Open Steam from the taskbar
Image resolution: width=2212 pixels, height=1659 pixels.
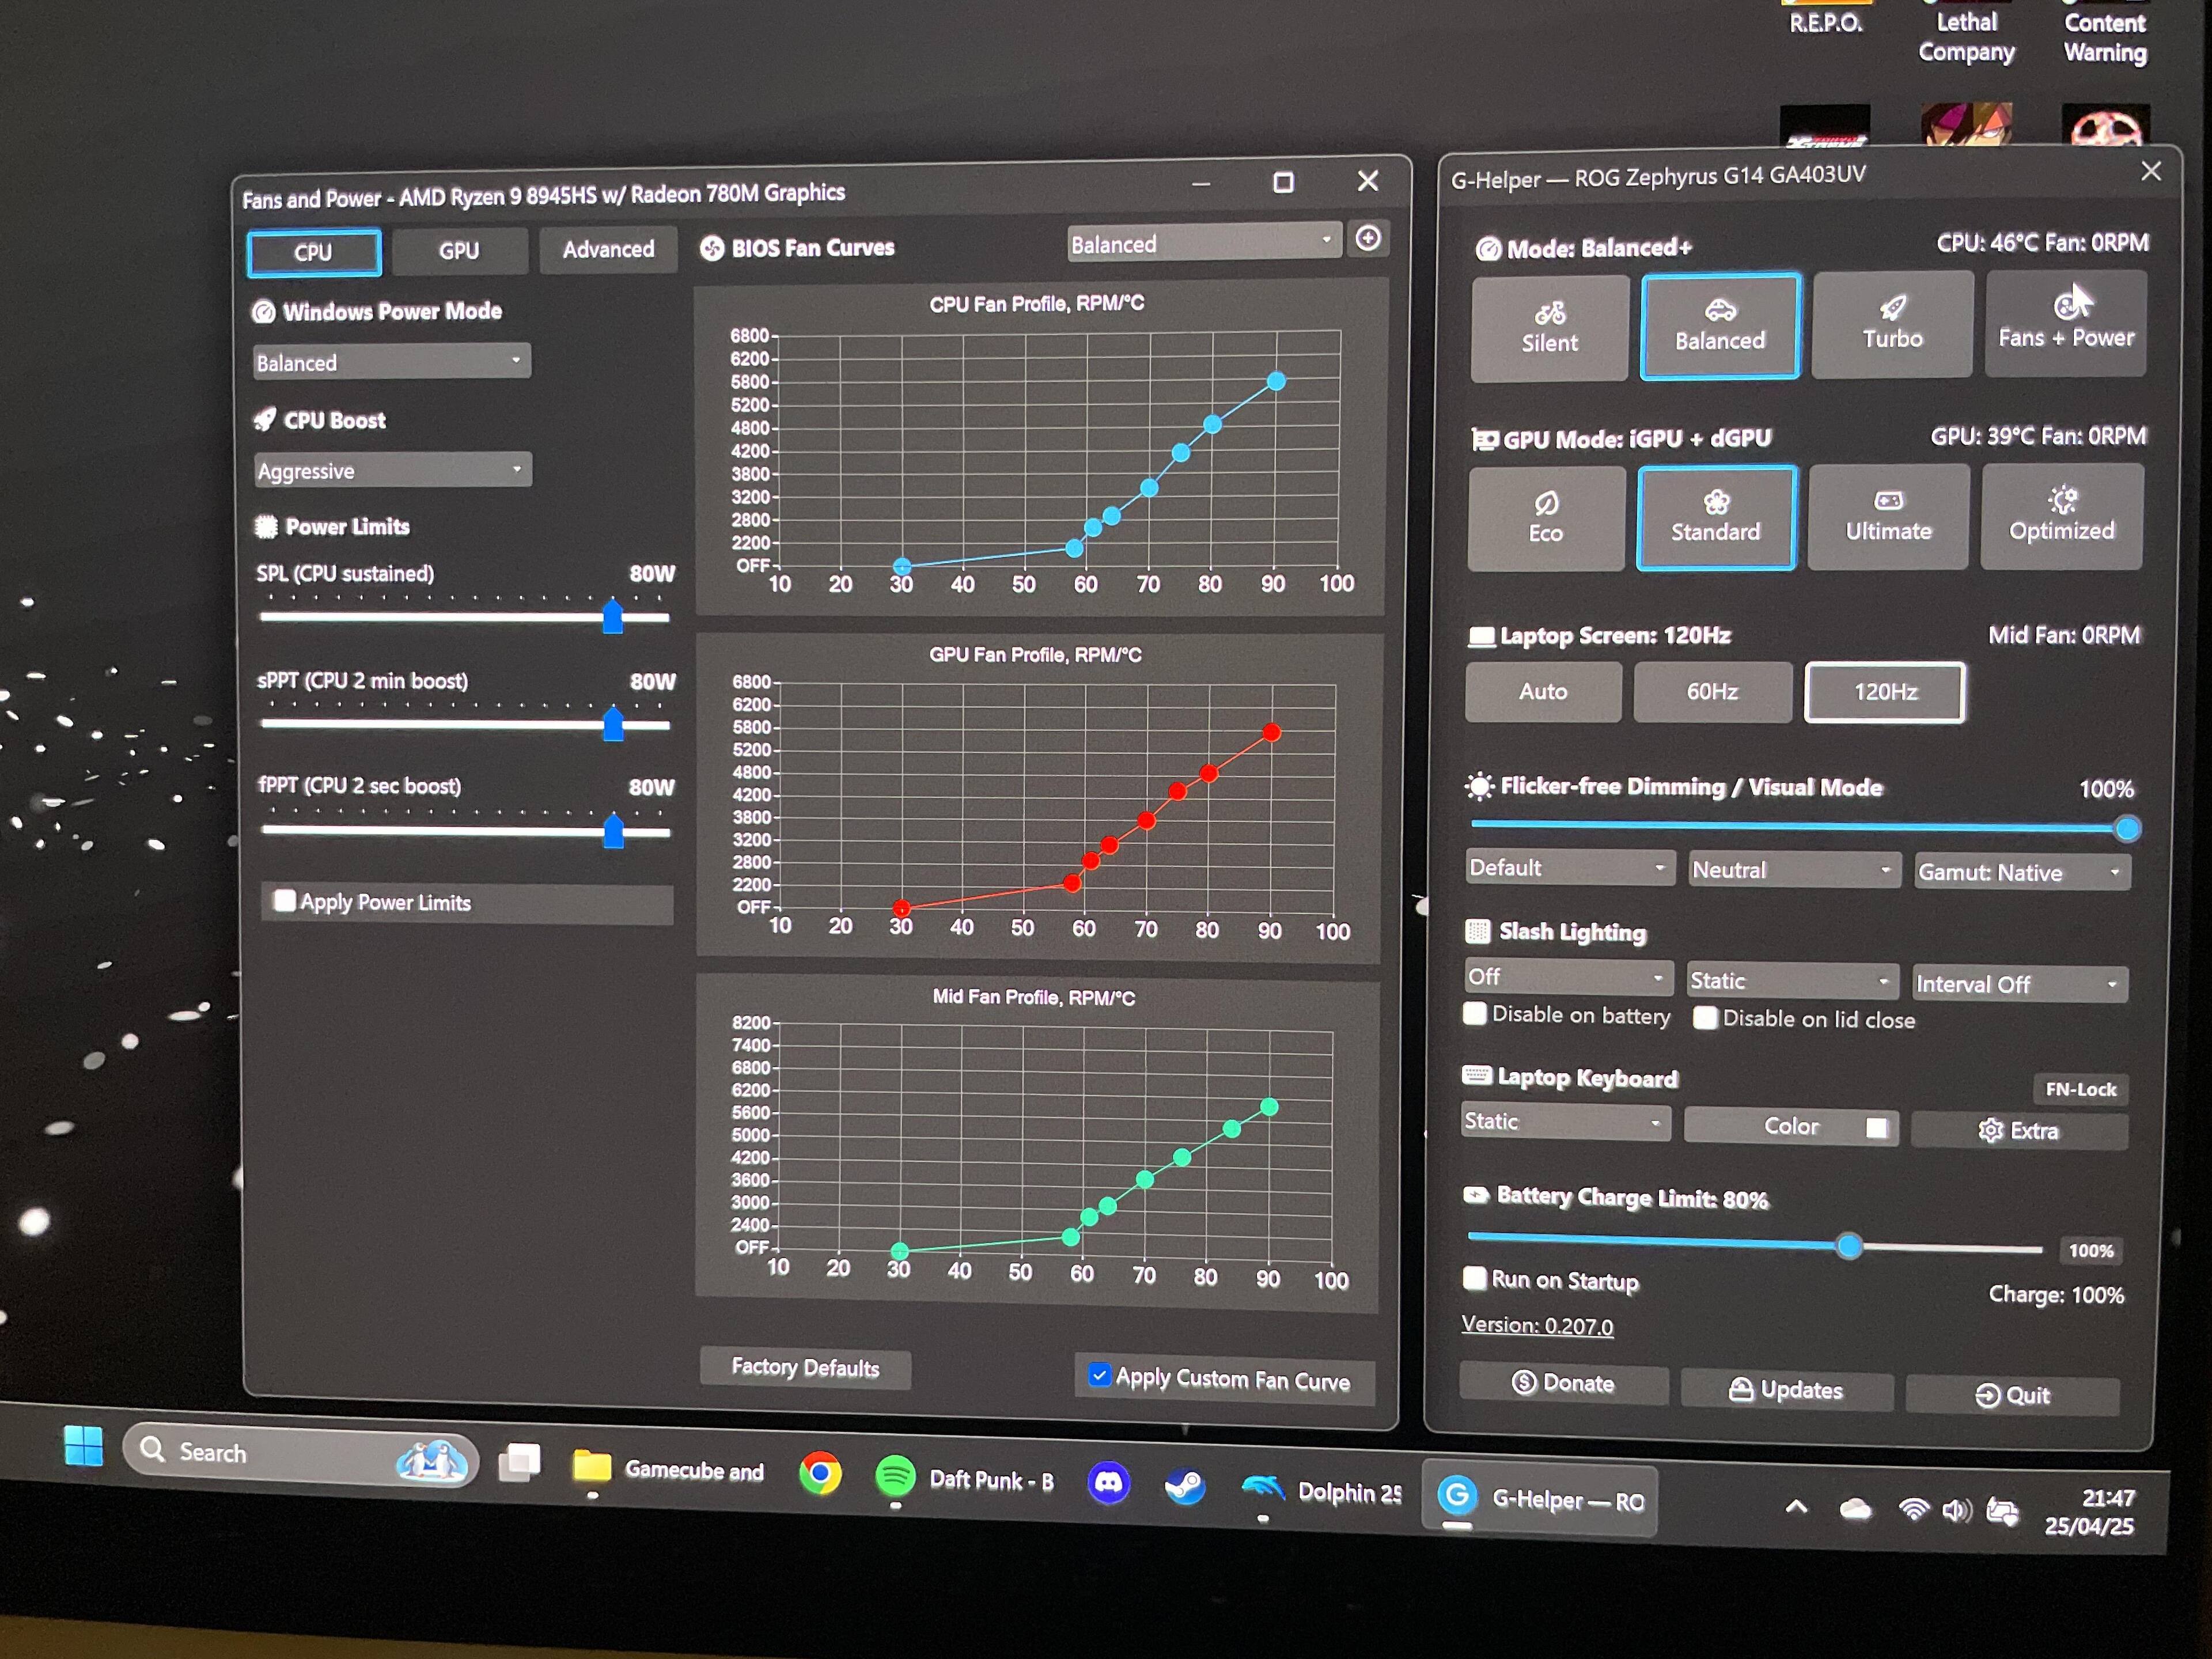1185,1485
